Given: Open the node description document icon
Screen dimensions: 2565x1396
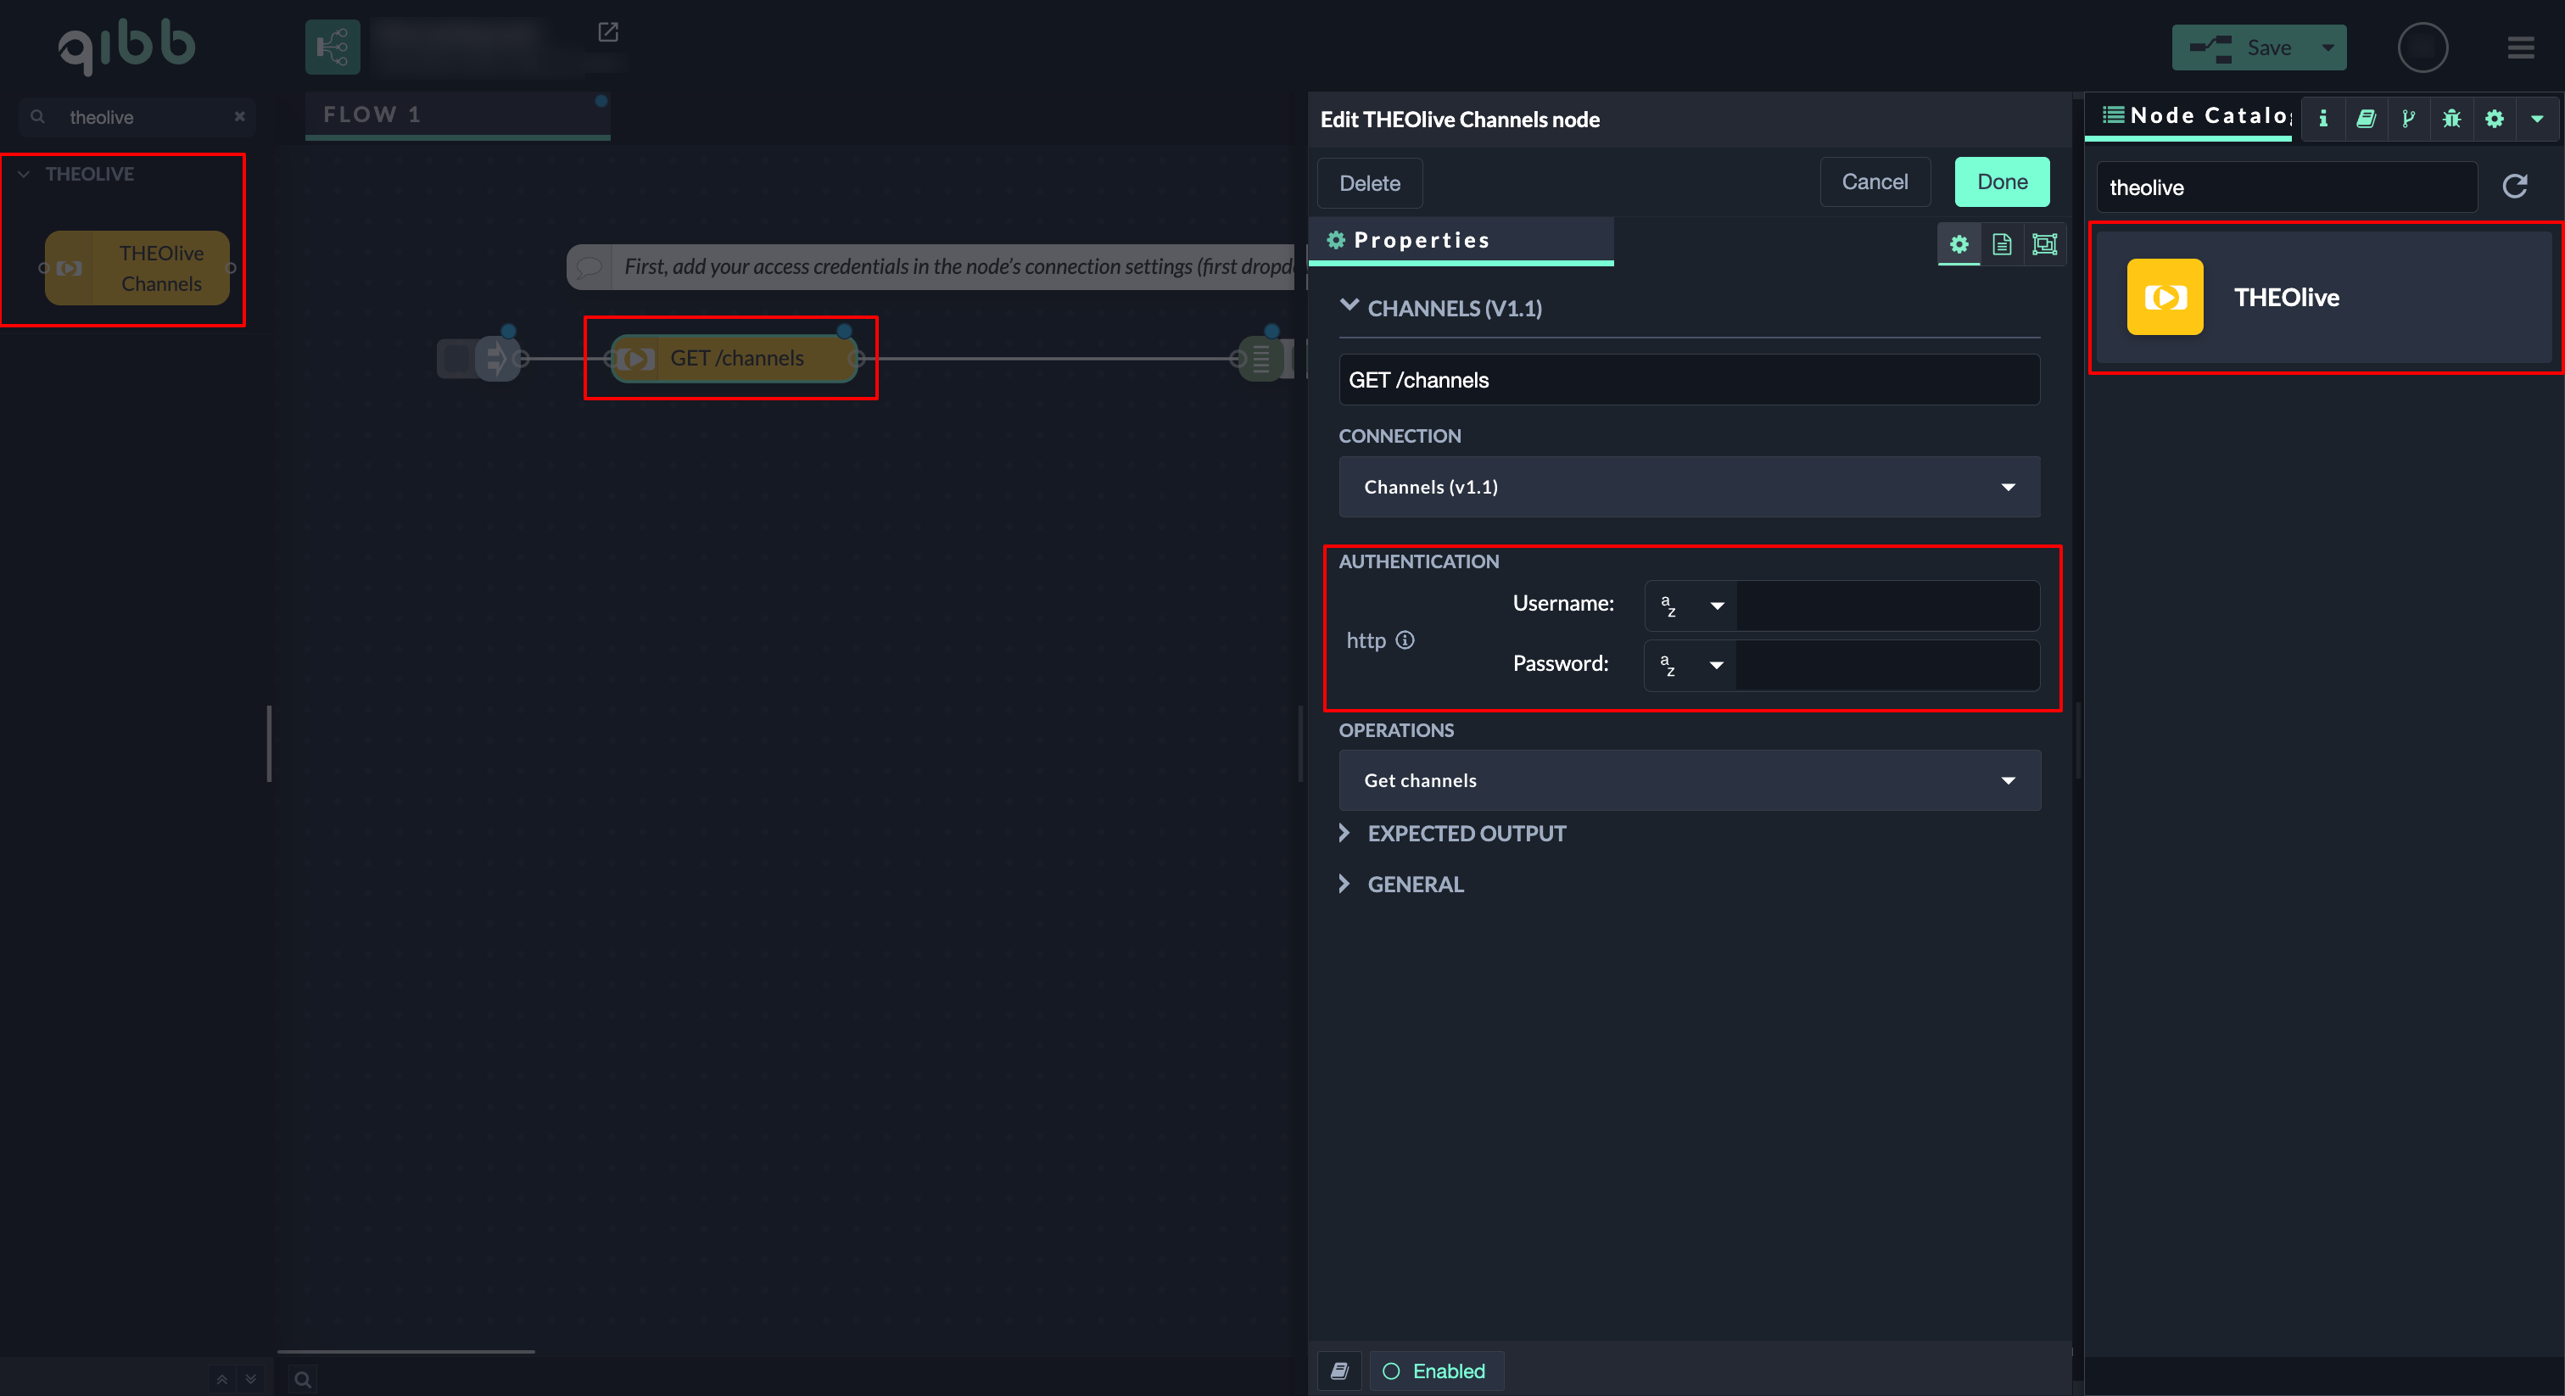Looking at the screenshot, I should tap(2002, 244).
